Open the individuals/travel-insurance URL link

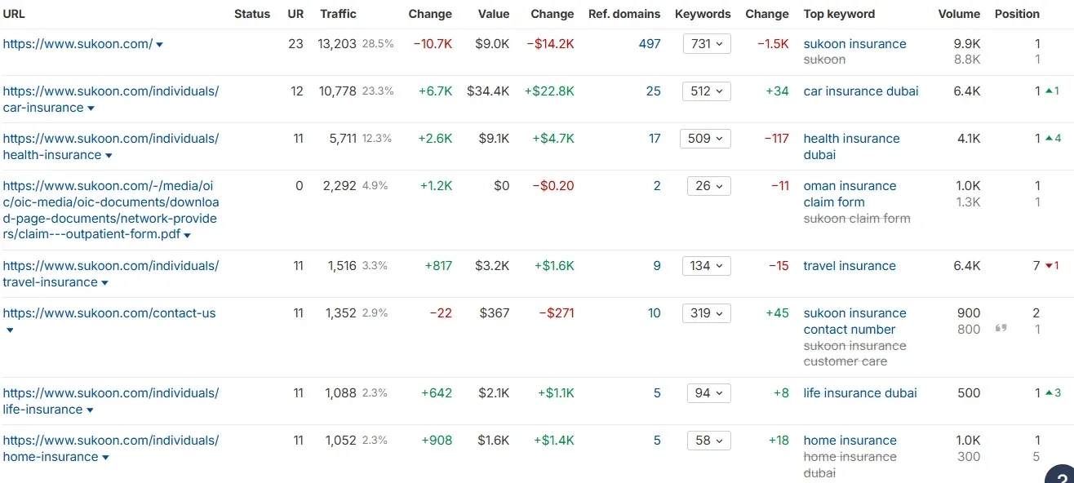[x=110, y=274]
